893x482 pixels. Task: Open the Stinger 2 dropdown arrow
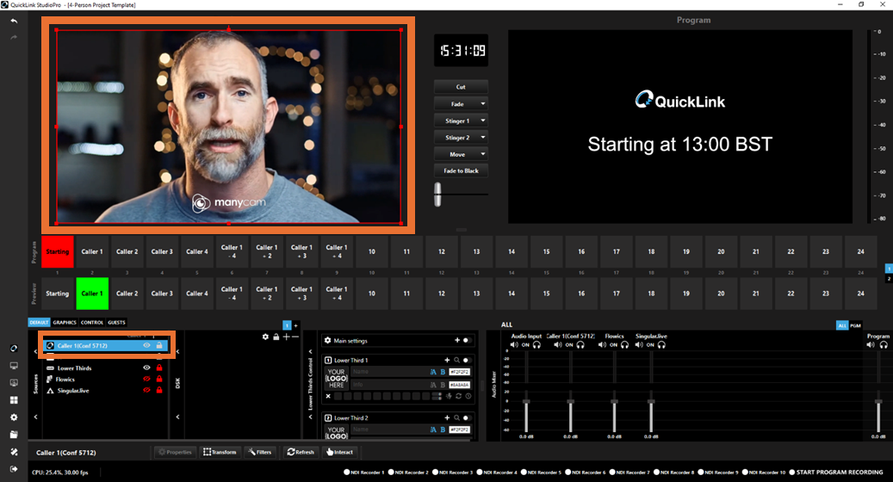[x=483, y=137]
